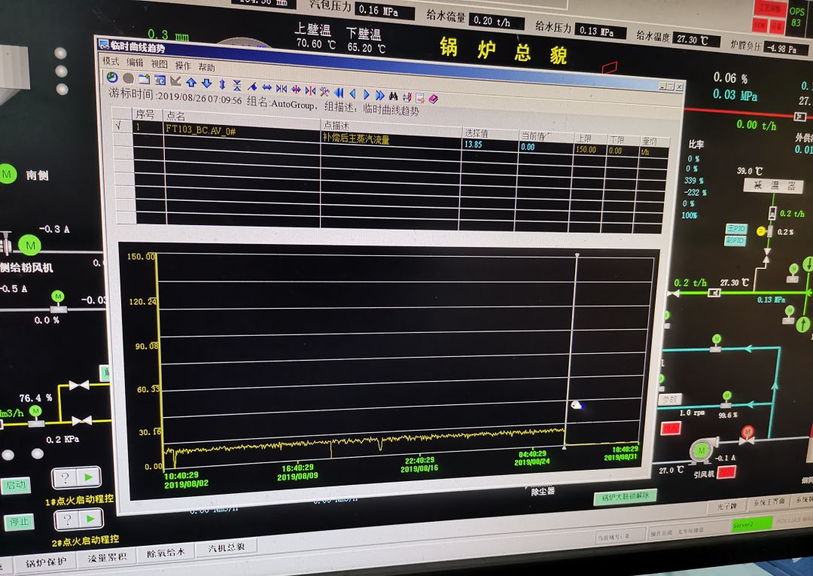Open the 模式 menu
The height and width of the screenshot is (576, 813).
coord(111,61)
